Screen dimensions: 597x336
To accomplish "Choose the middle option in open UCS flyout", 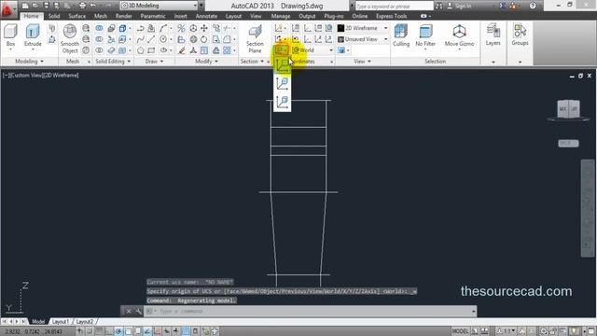I will (282, 83).
